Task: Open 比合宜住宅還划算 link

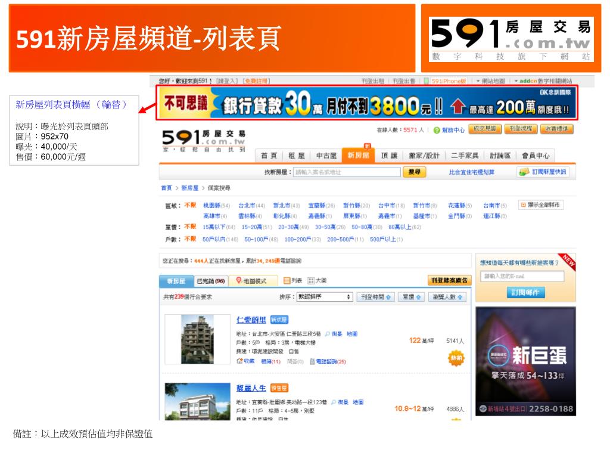Action: [x=472, y=172]
